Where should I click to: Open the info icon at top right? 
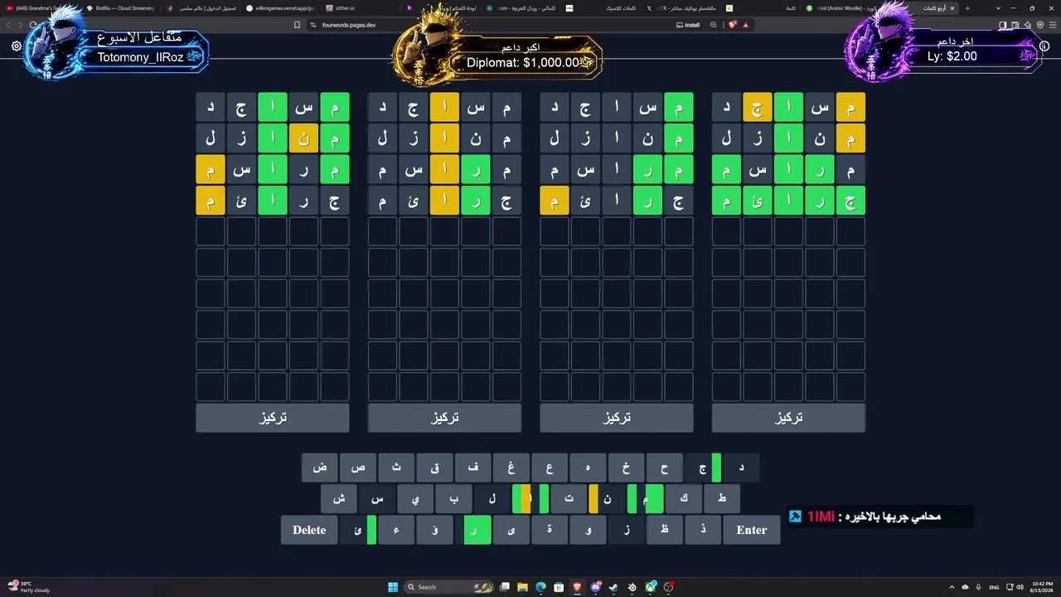coord(1044,46)
